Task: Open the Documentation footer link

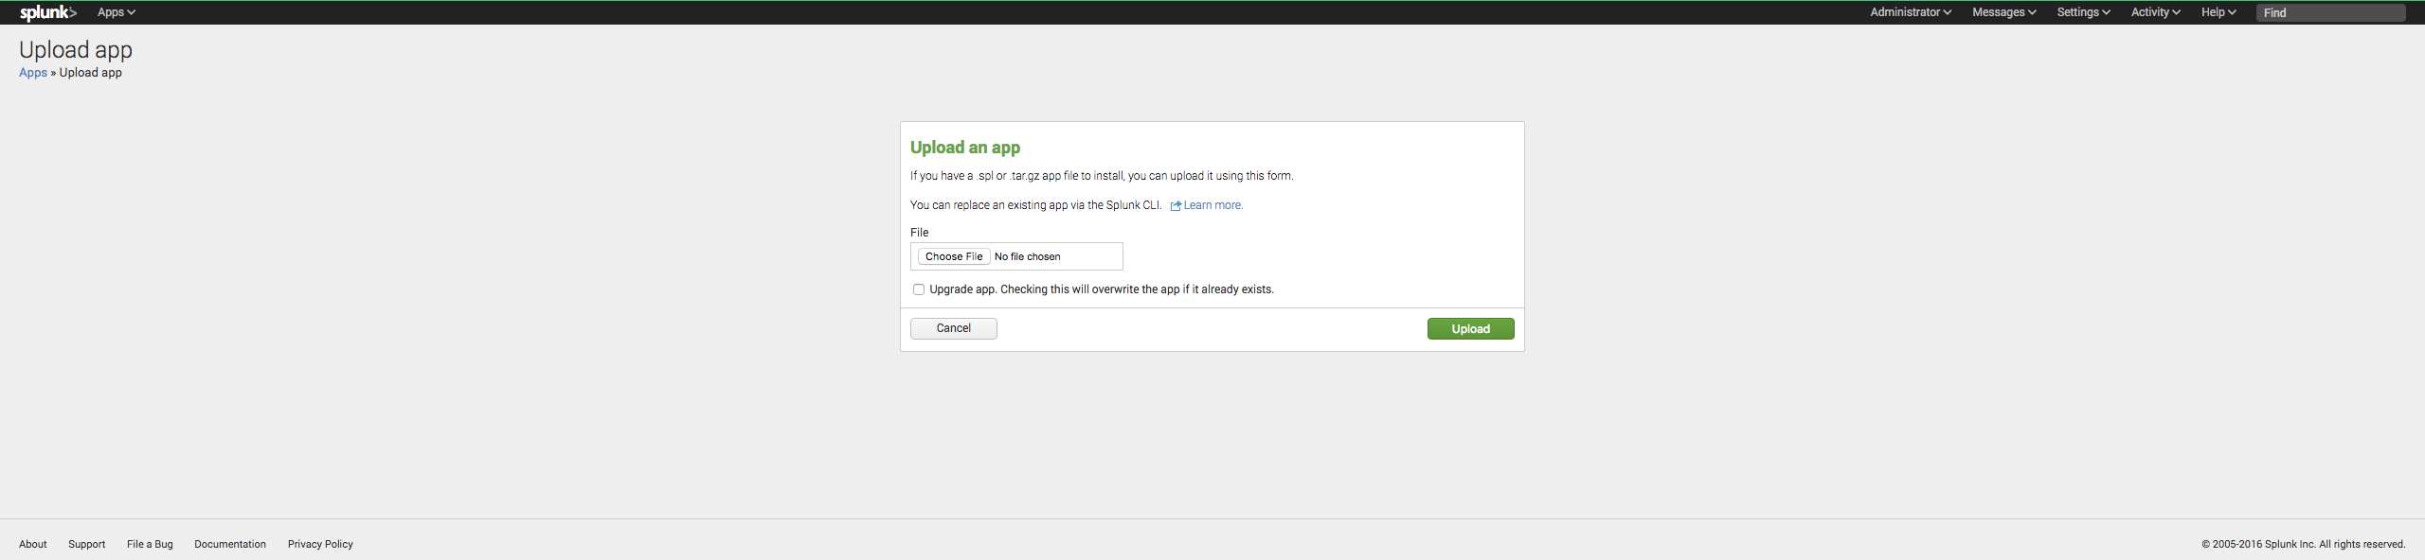Action: [230, 544]
